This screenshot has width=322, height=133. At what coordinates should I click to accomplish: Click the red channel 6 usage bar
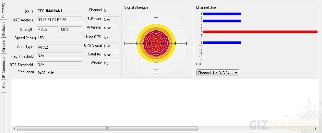point(260,32)
